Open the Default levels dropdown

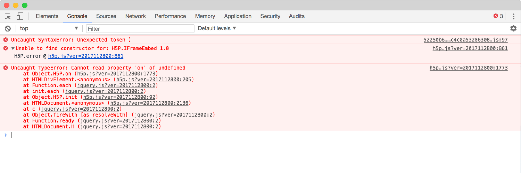[217, 28]
